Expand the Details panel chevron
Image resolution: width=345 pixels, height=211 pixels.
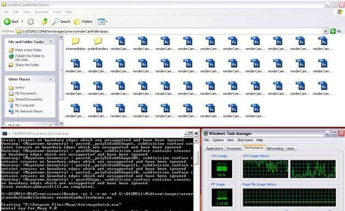tap(51, 125)
